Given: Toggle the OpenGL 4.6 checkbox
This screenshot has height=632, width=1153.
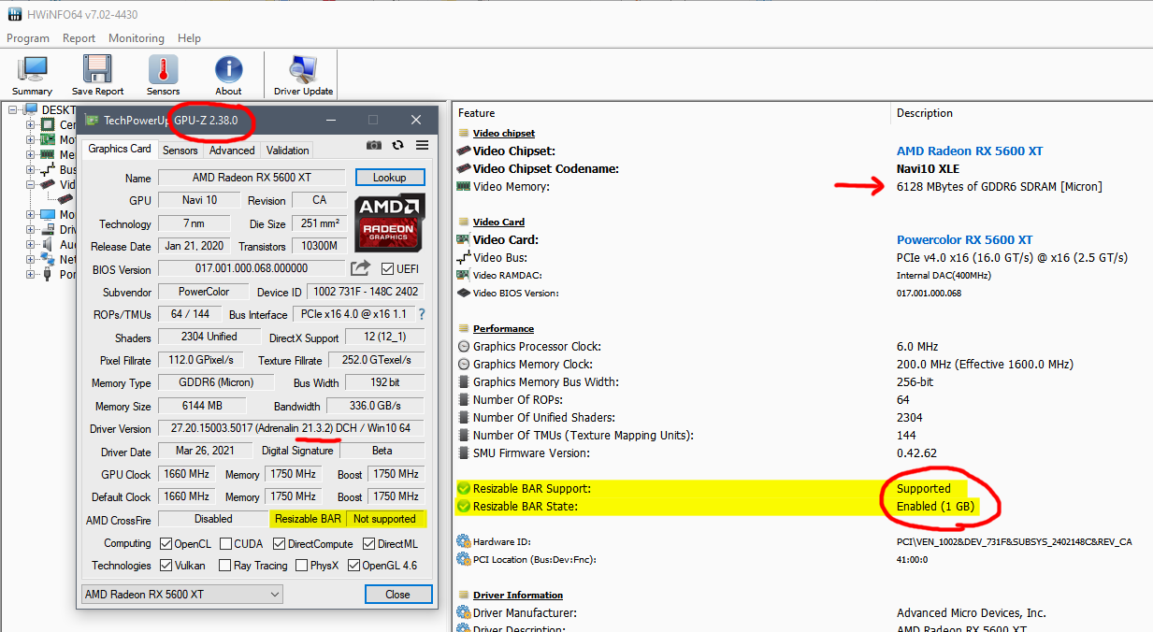Looking at the screenshot, I should [353, 565].
